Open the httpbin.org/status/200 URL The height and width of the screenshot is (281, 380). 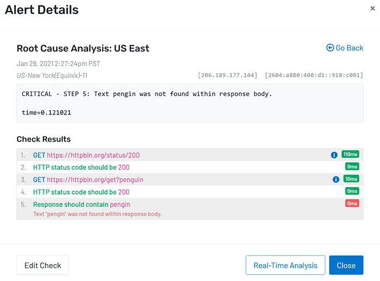tap(93, 155)
